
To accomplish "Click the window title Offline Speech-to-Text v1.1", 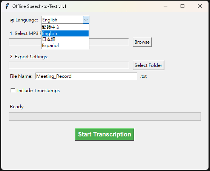I will point(39,6).
